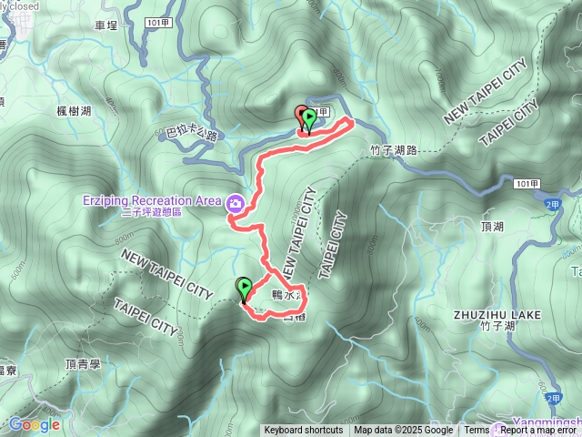The image size is (582, 437).
Task: Click the purple Yangmingshan attraction icon
Action: point(498,430)
